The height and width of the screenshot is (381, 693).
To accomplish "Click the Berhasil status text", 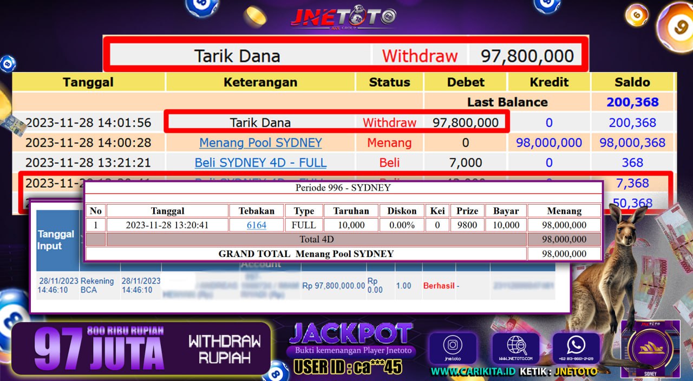I will click(x=439, y=285).
